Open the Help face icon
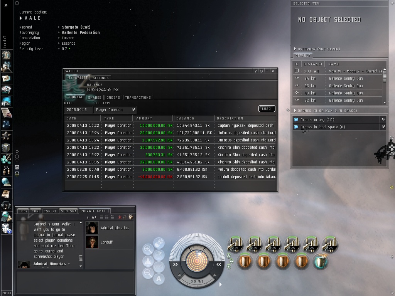 click(6, 228)
